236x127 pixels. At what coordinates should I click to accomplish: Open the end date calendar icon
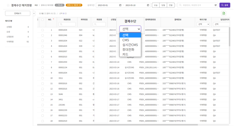148,5
